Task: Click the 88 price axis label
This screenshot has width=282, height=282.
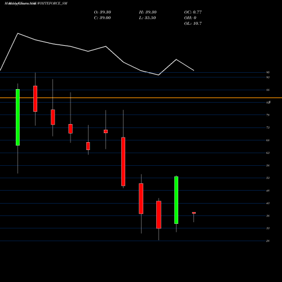Action: [x=268, y=90]
